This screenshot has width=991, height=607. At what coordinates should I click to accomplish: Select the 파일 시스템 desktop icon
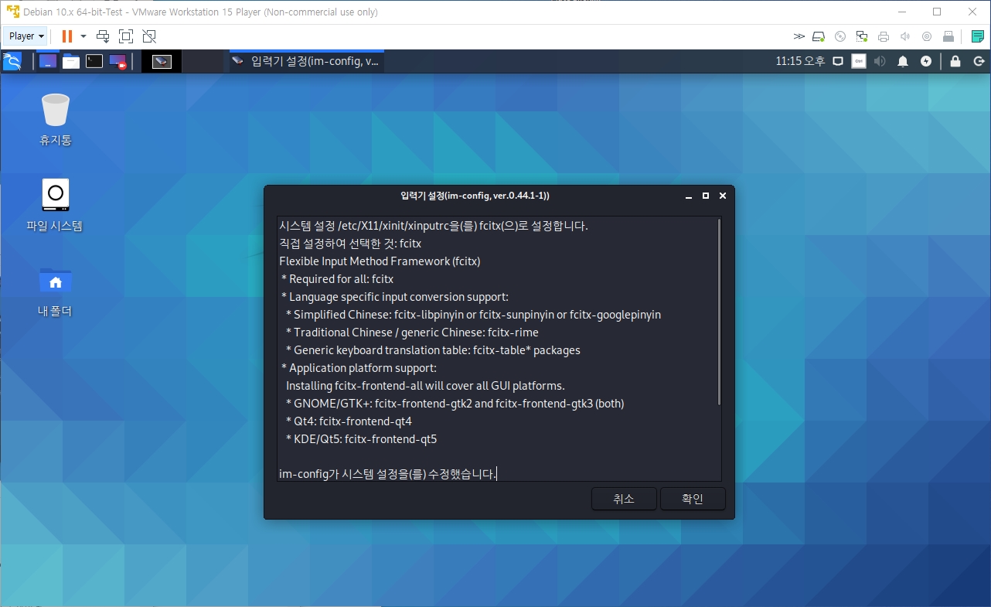[x=55, y=206]
